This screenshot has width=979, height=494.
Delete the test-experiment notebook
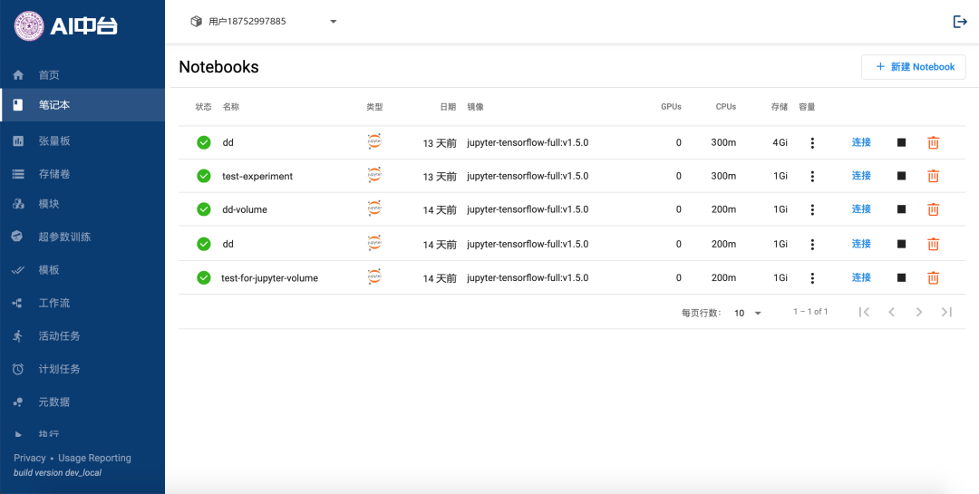pyautogui.click(x=933, y=176)
